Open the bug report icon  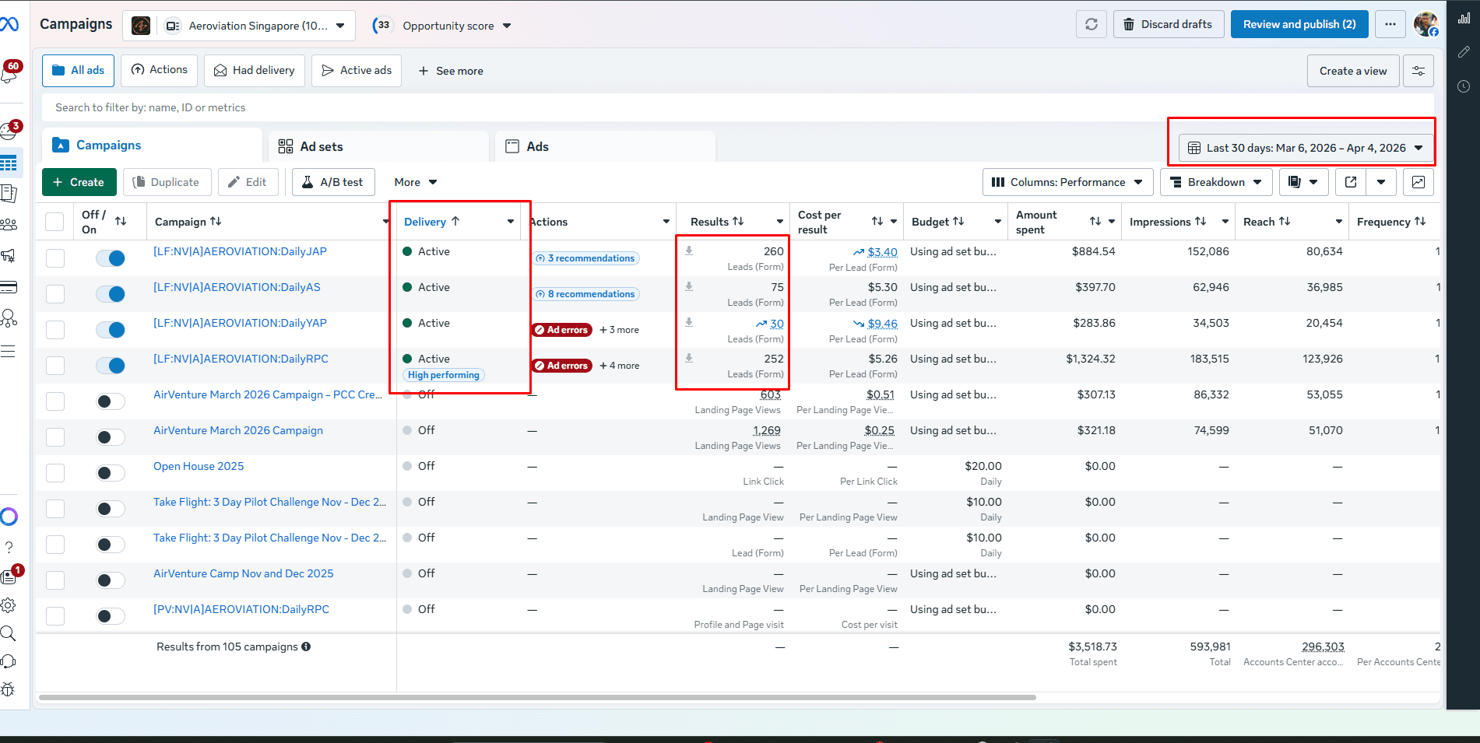pyautogui.click(x=9, y=689)
